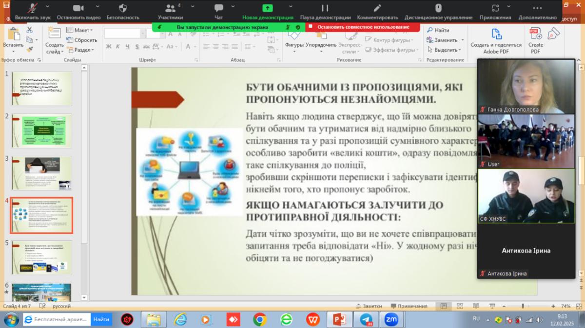Open the Zoom Чат icon
This screenshot has width=585, height=328.
coord(218,9)
